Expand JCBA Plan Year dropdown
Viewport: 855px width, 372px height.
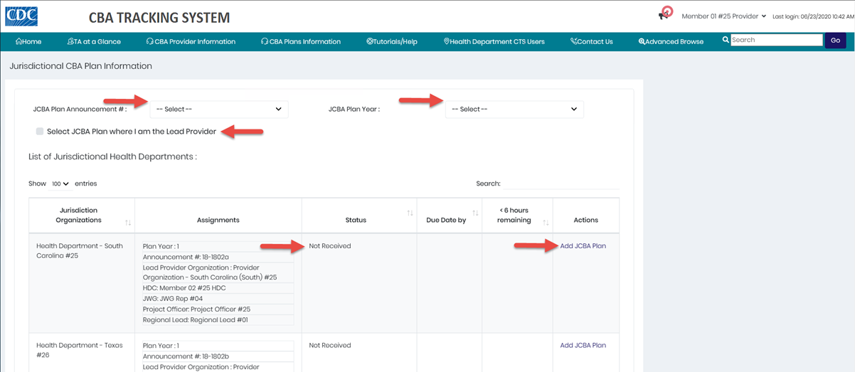point(514,110)
